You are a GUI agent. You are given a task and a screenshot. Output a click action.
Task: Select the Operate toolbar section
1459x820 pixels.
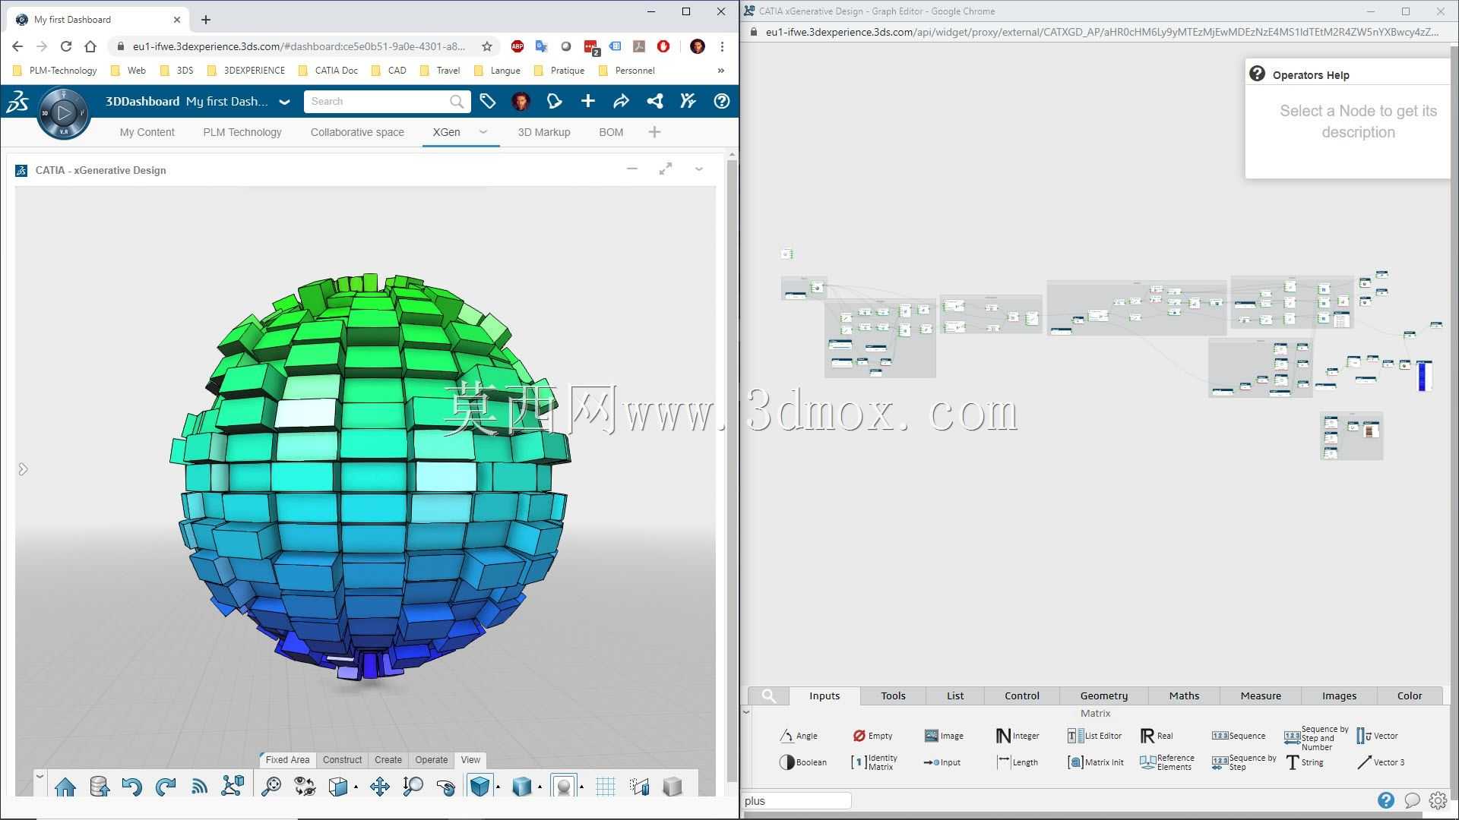pos(431,759)
